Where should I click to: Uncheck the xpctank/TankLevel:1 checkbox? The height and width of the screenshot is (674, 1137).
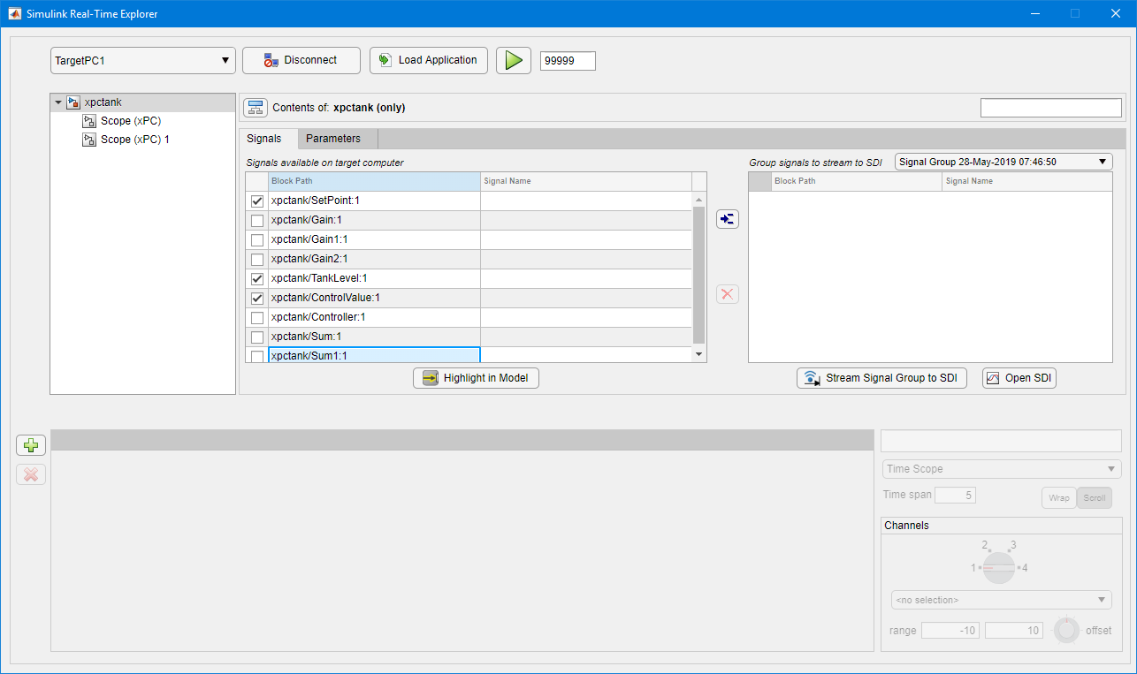pos(257,279)
